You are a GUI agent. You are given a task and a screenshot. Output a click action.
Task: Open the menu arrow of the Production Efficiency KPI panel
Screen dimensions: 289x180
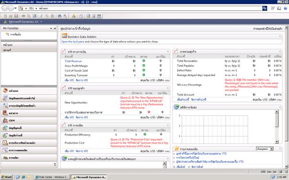pyautogui.click(x=168, y=125)
